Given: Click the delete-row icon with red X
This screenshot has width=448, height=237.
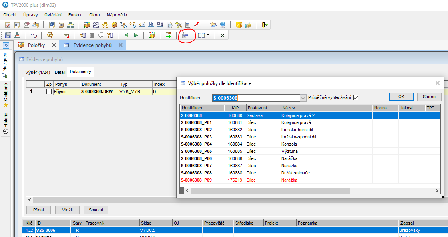Looking at the screenshot, I should 67,36.
